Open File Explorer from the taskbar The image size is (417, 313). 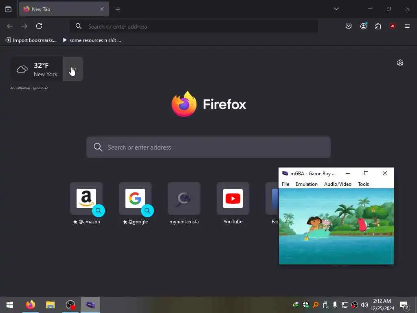(x=50, y=305)
